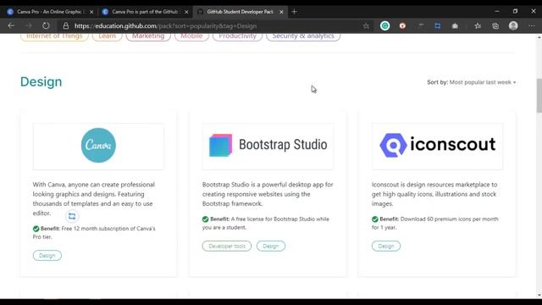
Task: Filter by Mobile tag
Action: coord(191,36)
